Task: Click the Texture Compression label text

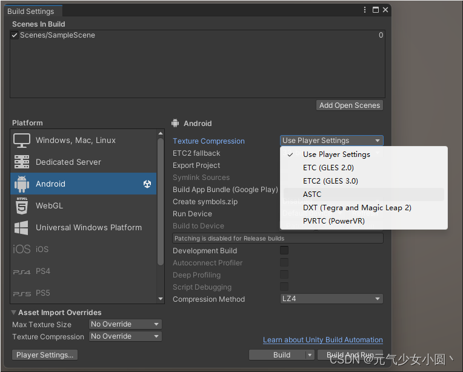Action: (x=208, y=141)
